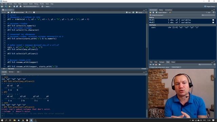Select the vars value row

point(182,27)
